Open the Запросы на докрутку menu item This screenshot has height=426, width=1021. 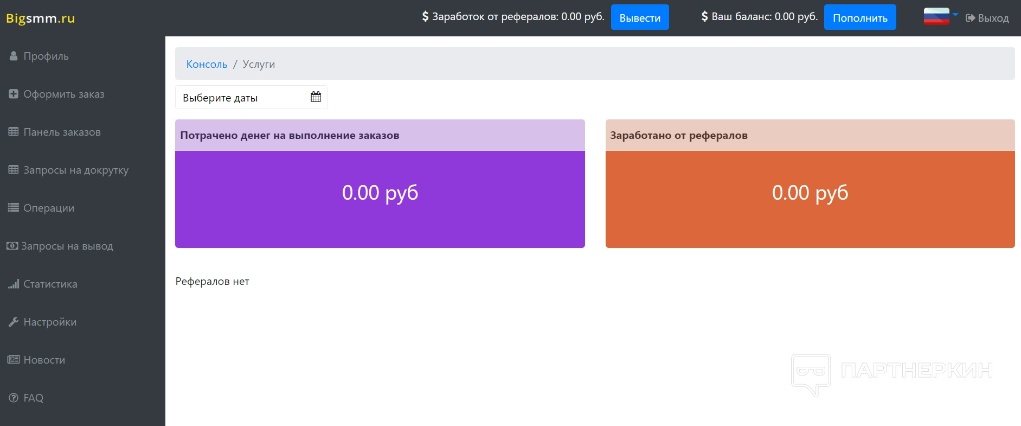click(x=75, y=170)
